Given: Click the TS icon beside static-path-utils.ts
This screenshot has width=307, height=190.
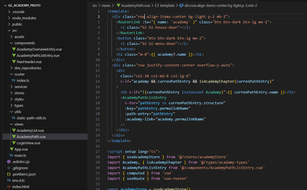Looking at the screenshot, I should [x=13, y=118].
